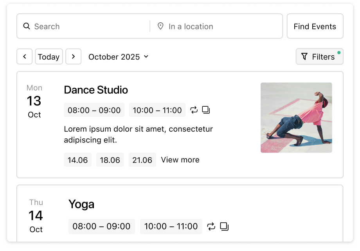Click the location pin icon
The height and width of the screenshot is (251, 360).
coord(160,26)
